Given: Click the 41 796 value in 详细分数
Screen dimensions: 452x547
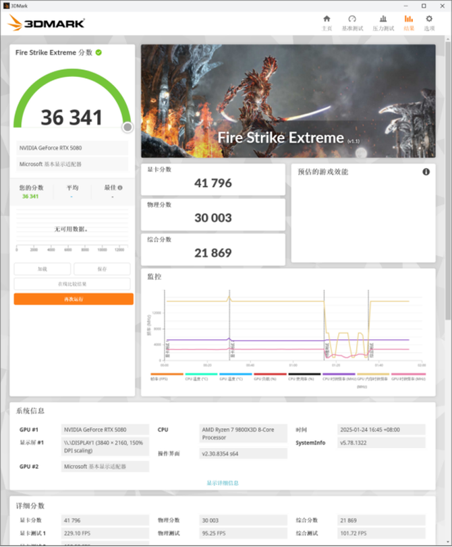Looking at the screenshot, I should coord(105,520).
